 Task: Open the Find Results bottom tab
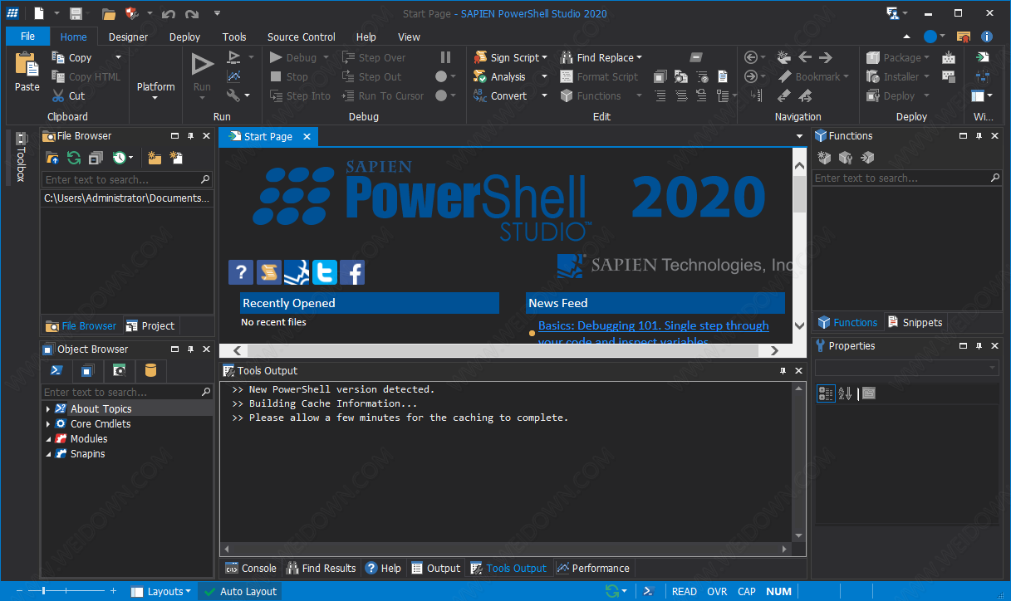321,568
